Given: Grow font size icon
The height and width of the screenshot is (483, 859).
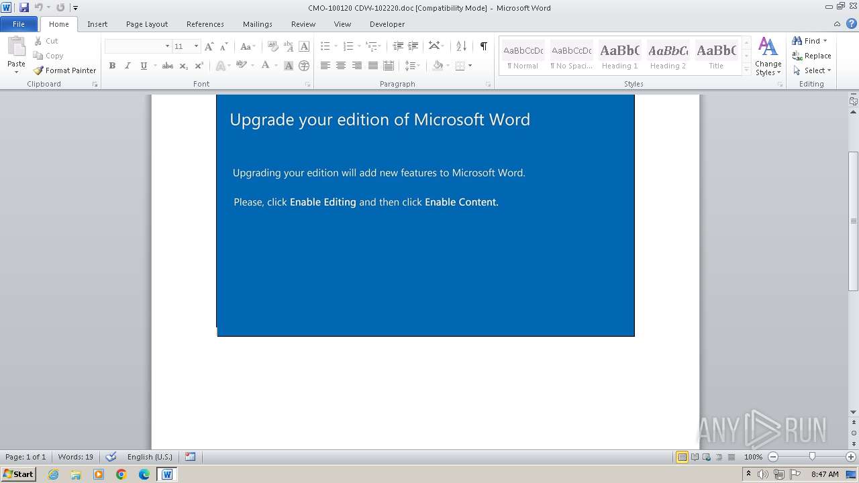Looking at the screenshot, I should [x=209, y=46].
